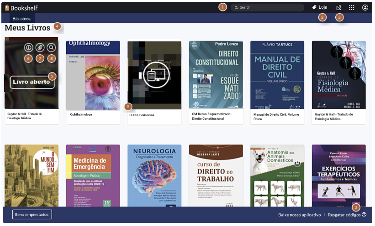375x226 pixels.
Task: Open the Exercícios Terapêuticos cover
Action: pyautogui.click(x=338, y=175)
